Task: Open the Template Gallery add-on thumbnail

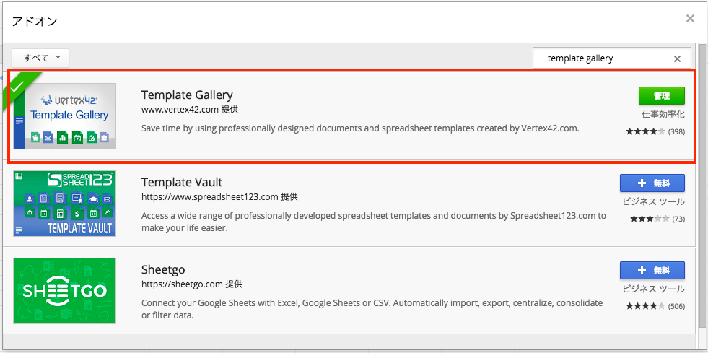Action: (64, 116)
